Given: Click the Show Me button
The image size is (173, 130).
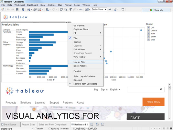Looking at the screenshot, I should (x=156, y=10).
